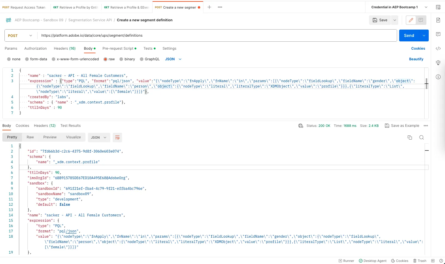Screen dimensions: 445x264
Task: Toggle line wrap in response viewer
Action: (117, 137)
